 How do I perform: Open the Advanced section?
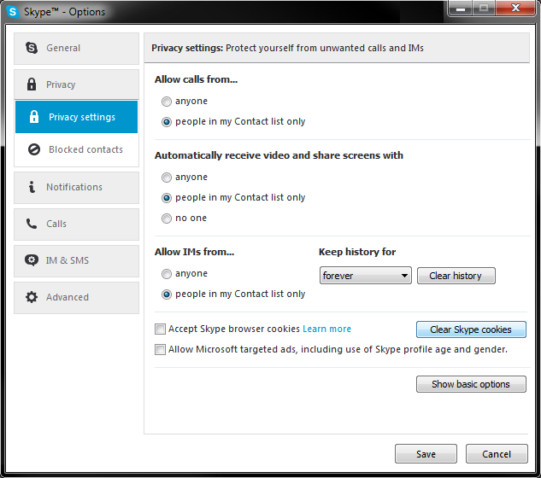pyautogui.click(x=76, y=298)
